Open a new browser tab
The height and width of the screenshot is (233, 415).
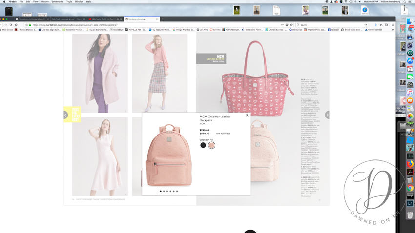(x=163, y=19)
